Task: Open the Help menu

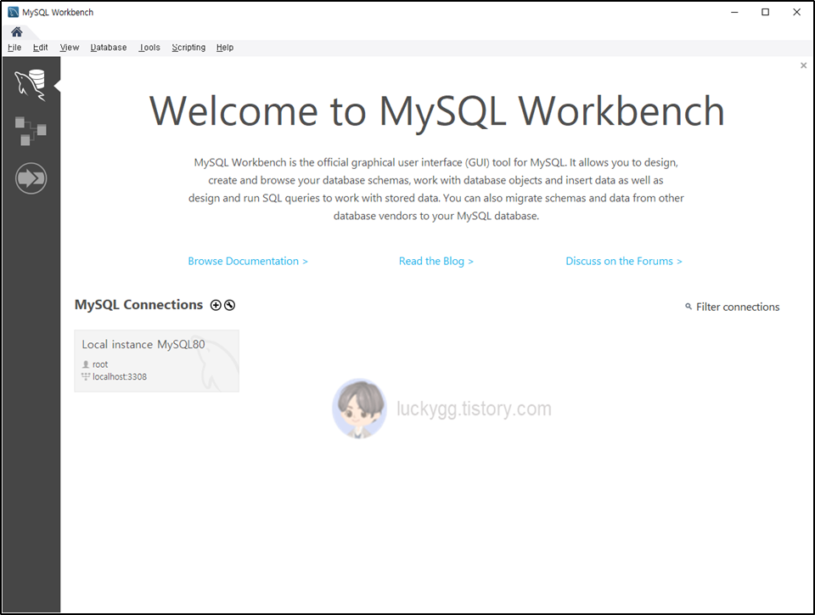Action: [x=224, y=48]
